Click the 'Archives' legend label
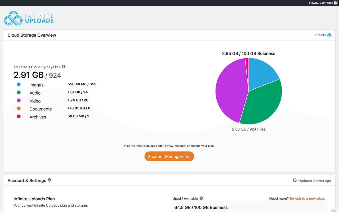This screenshot has width=339, height=212. 38,117
